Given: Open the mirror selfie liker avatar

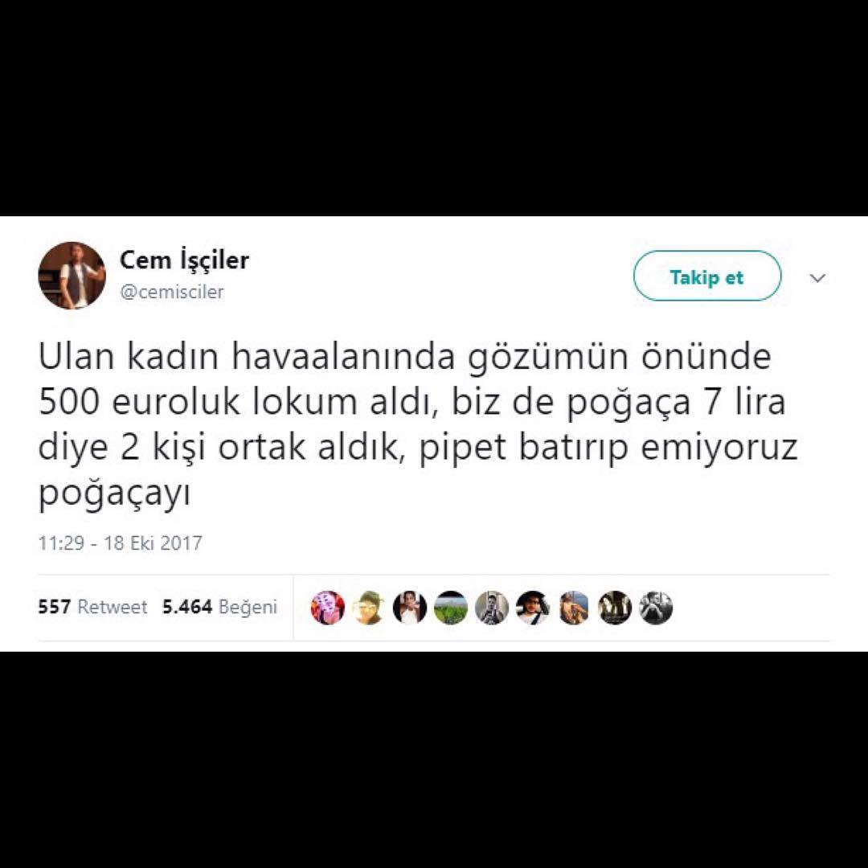Looking at the screenshot, I should pos(492,608).
